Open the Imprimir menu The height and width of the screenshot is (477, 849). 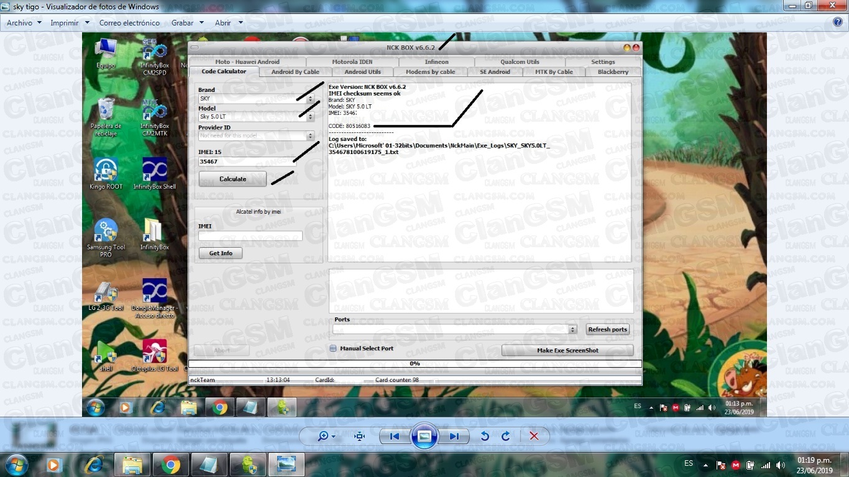70,22
